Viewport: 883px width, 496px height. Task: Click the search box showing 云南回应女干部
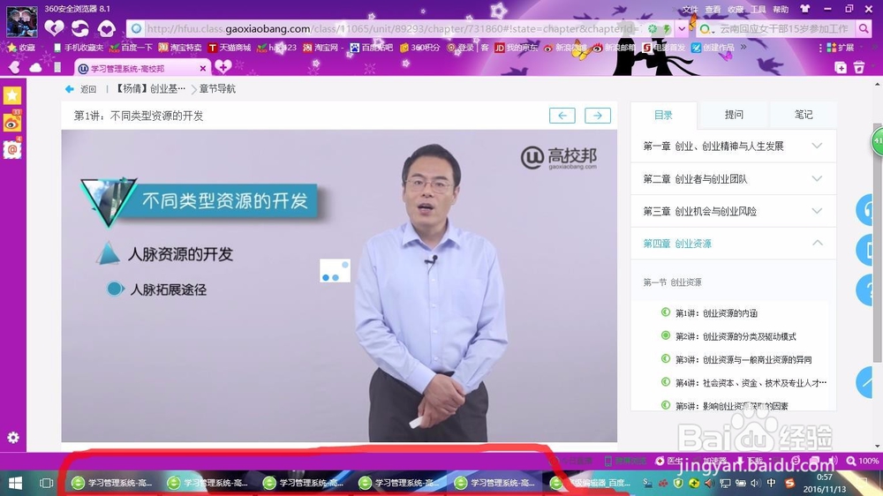coord(782,28)
